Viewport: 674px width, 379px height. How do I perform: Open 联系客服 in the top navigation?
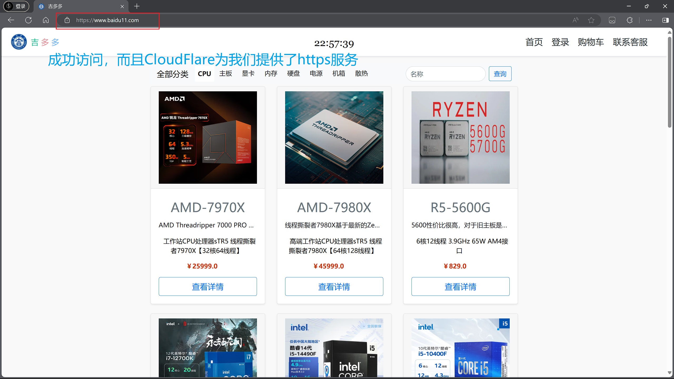[x=630, y=42]
